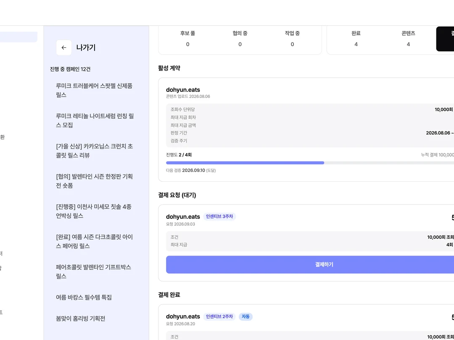Click the 최대 지급 금액 row label
This screenshot has width=454, height=340.
pyautogui.click(x=183, y=125)
